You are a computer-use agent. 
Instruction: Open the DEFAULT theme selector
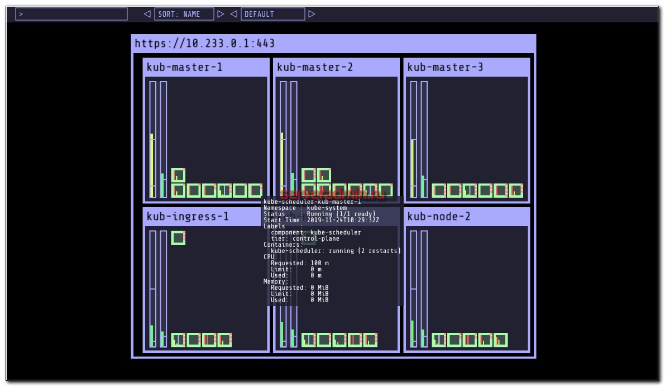pyautogui.click(x=272, y=14)
